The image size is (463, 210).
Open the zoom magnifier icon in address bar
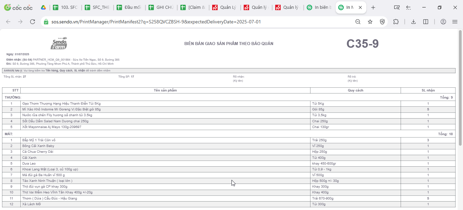pyautogui.click(x=358, y=22)
